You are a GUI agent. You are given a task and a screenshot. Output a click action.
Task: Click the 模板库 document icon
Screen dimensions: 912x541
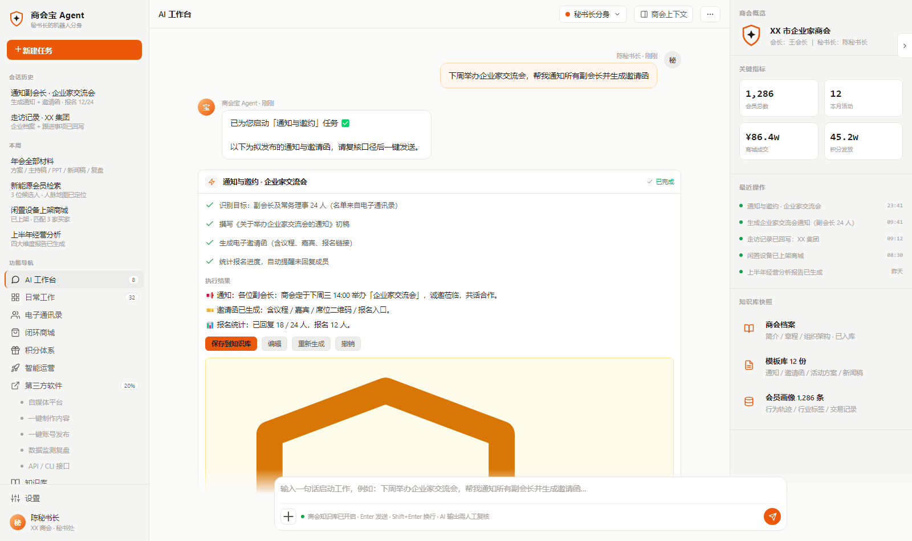[x=749, y=365]
